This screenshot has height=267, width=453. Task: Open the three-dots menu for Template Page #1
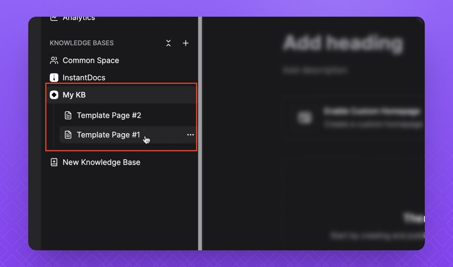[x=190, y=135]
